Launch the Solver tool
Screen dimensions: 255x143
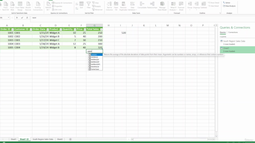(x=227, y=3)
